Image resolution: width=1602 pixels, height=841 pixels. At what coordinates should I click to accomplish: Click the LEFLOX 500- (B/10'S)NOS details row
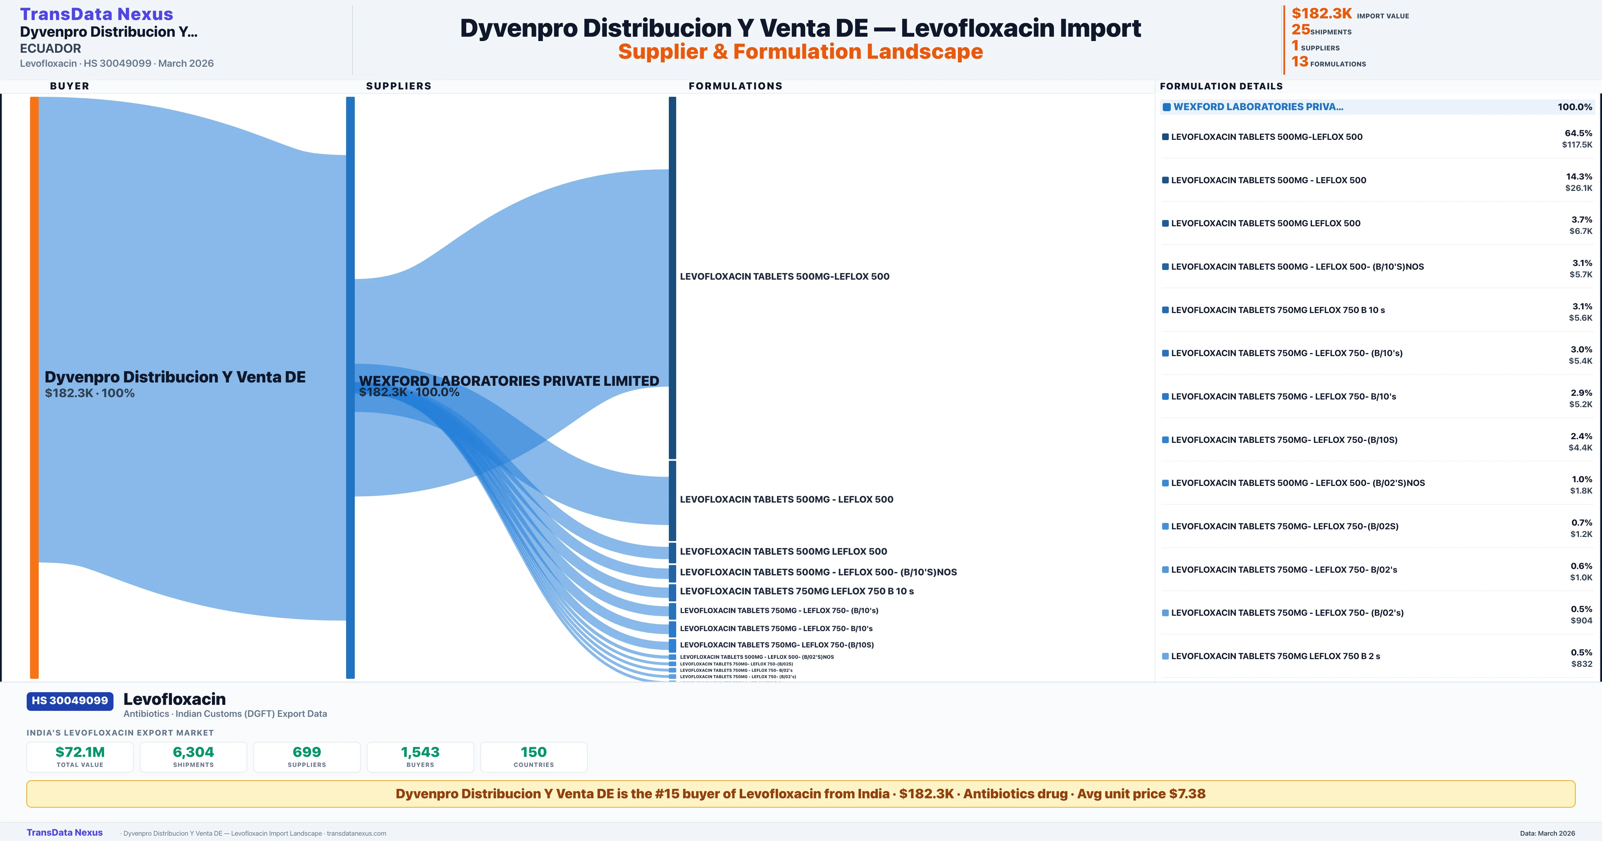tap(1297, 267)
